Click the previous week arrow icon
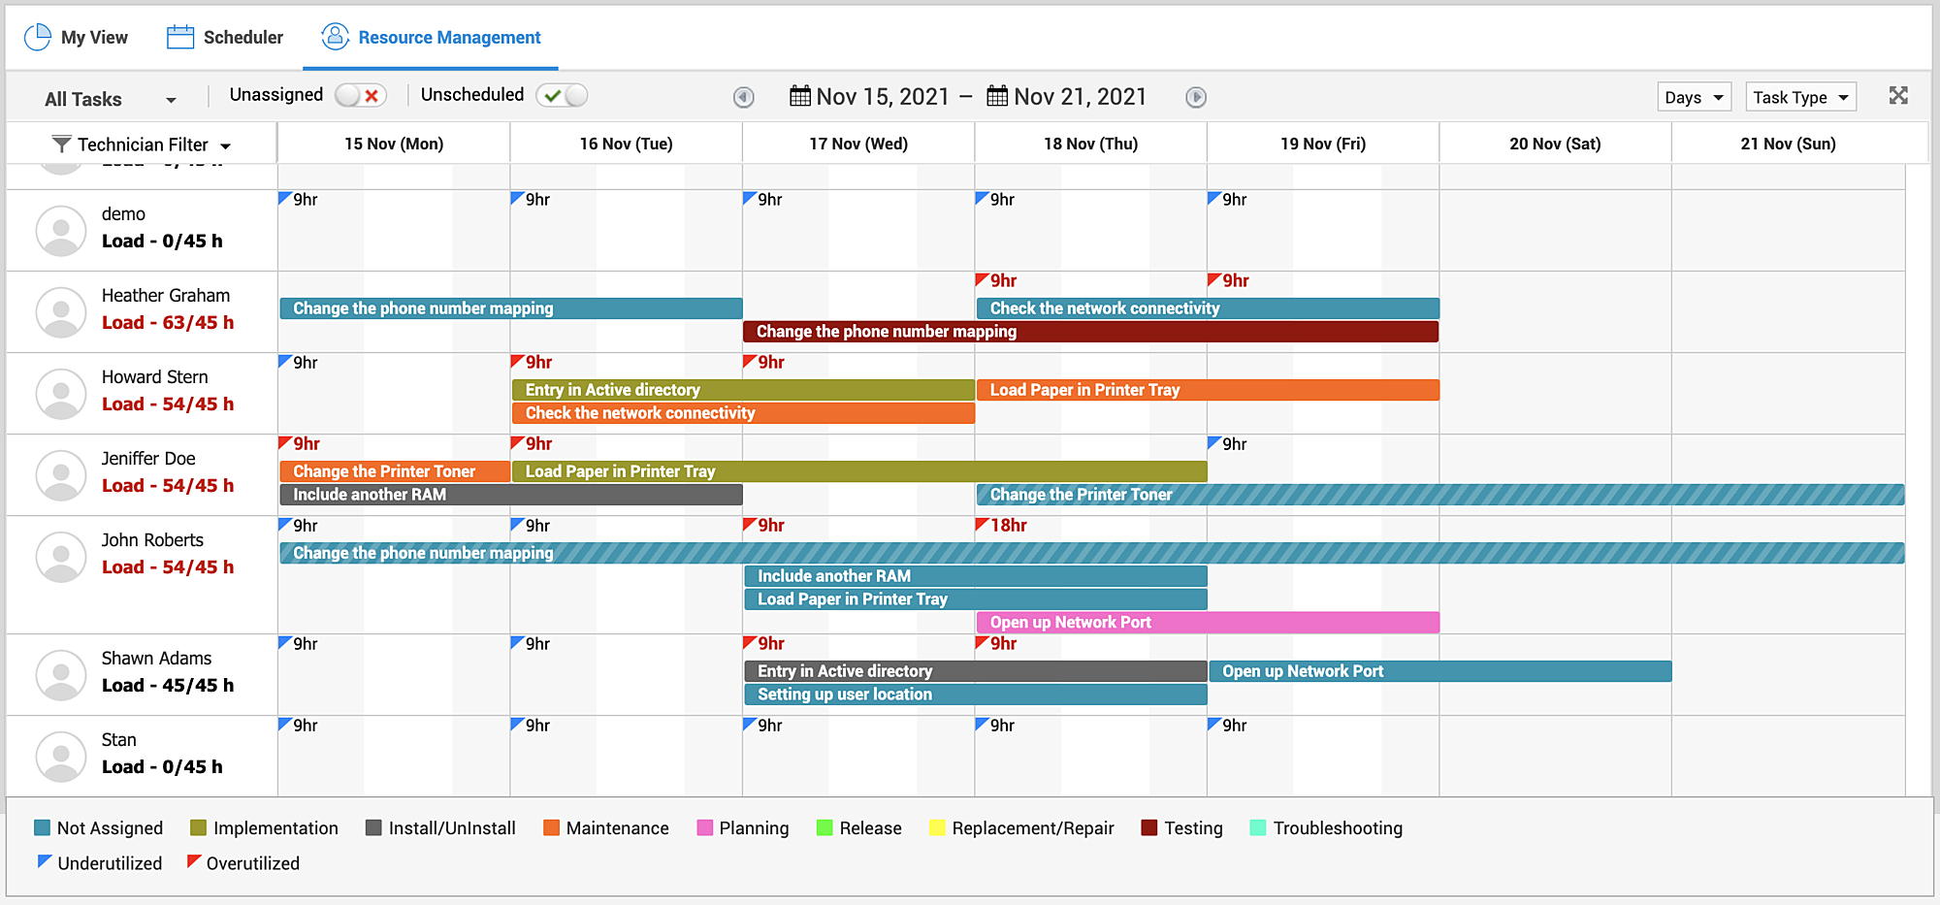The image size is (1940, 905). pyautogui.click(x=743, y=97)
